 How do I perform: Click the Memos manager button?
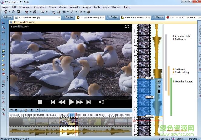point(159,18)
